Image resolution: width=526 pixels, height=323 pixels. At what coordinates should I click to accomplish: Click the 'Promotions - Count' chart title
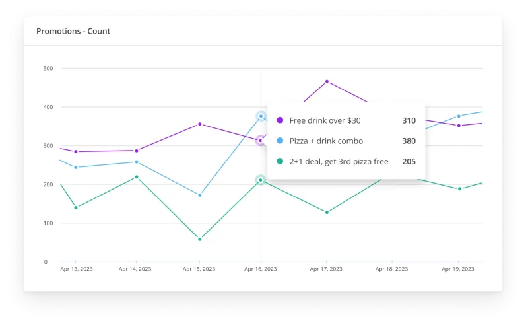coord(73,31)
